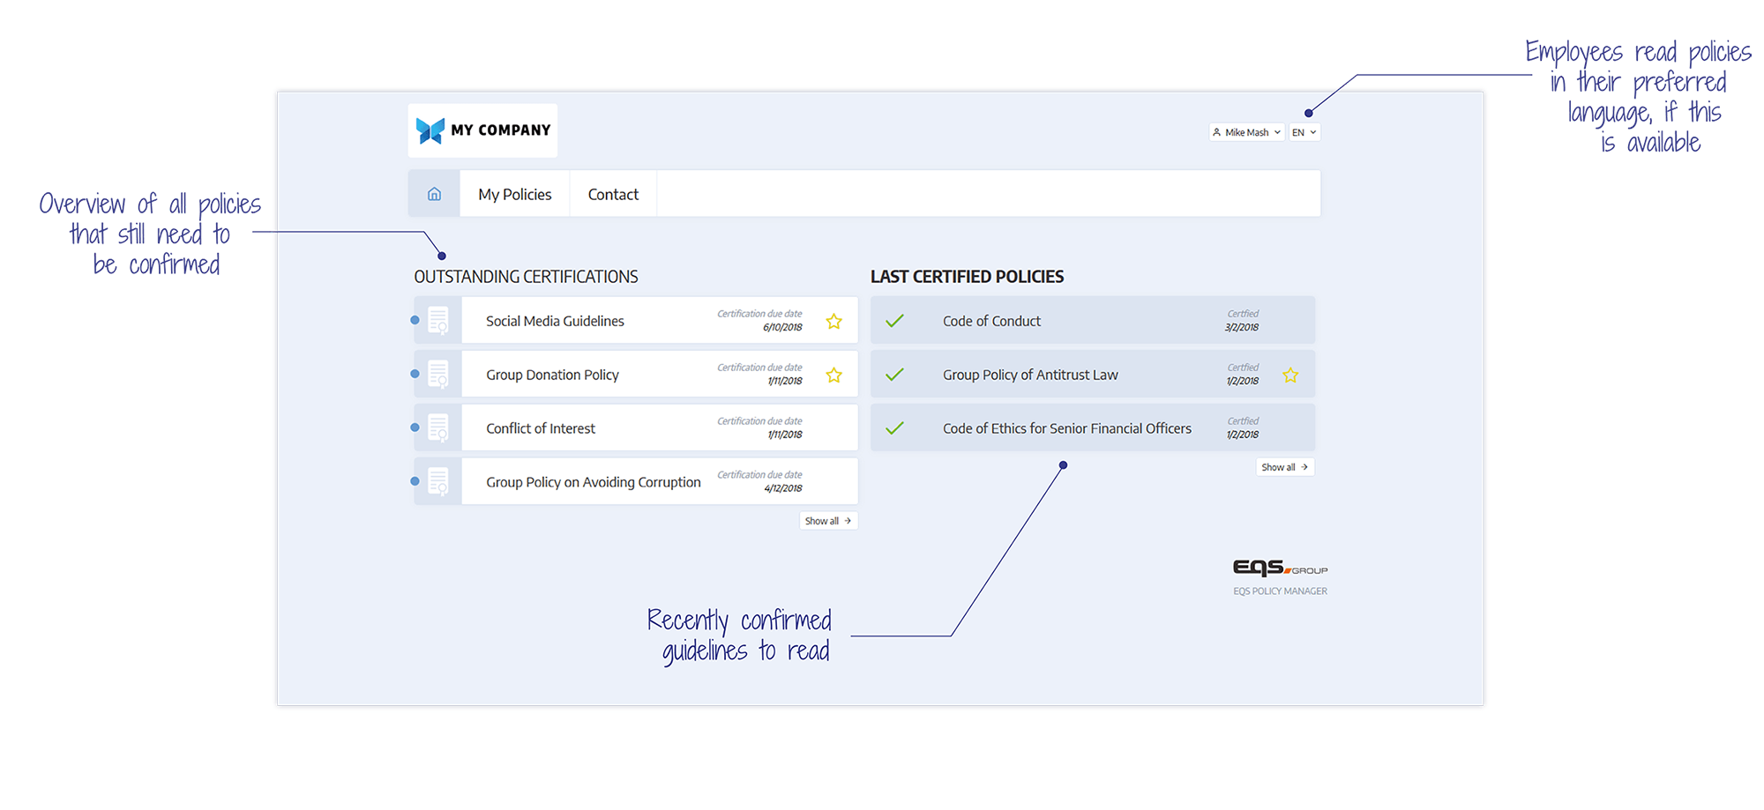The height and width of the screenshot is (810, 1764).
Task: Click Show all under Outstanding Certifications
Action: [828, 521]
